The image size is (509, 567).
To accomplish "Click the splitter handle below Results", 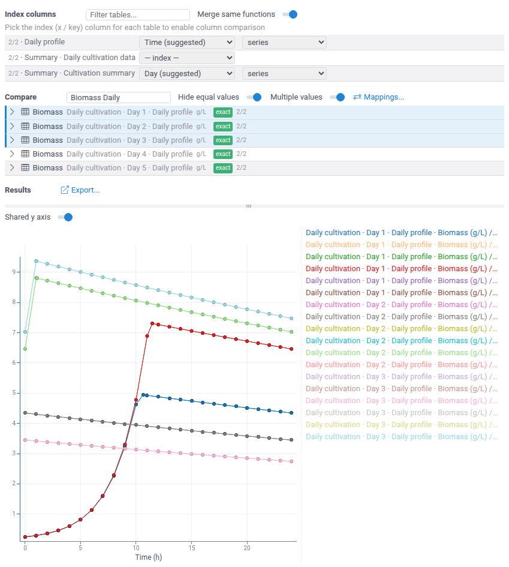I will 249,206.
